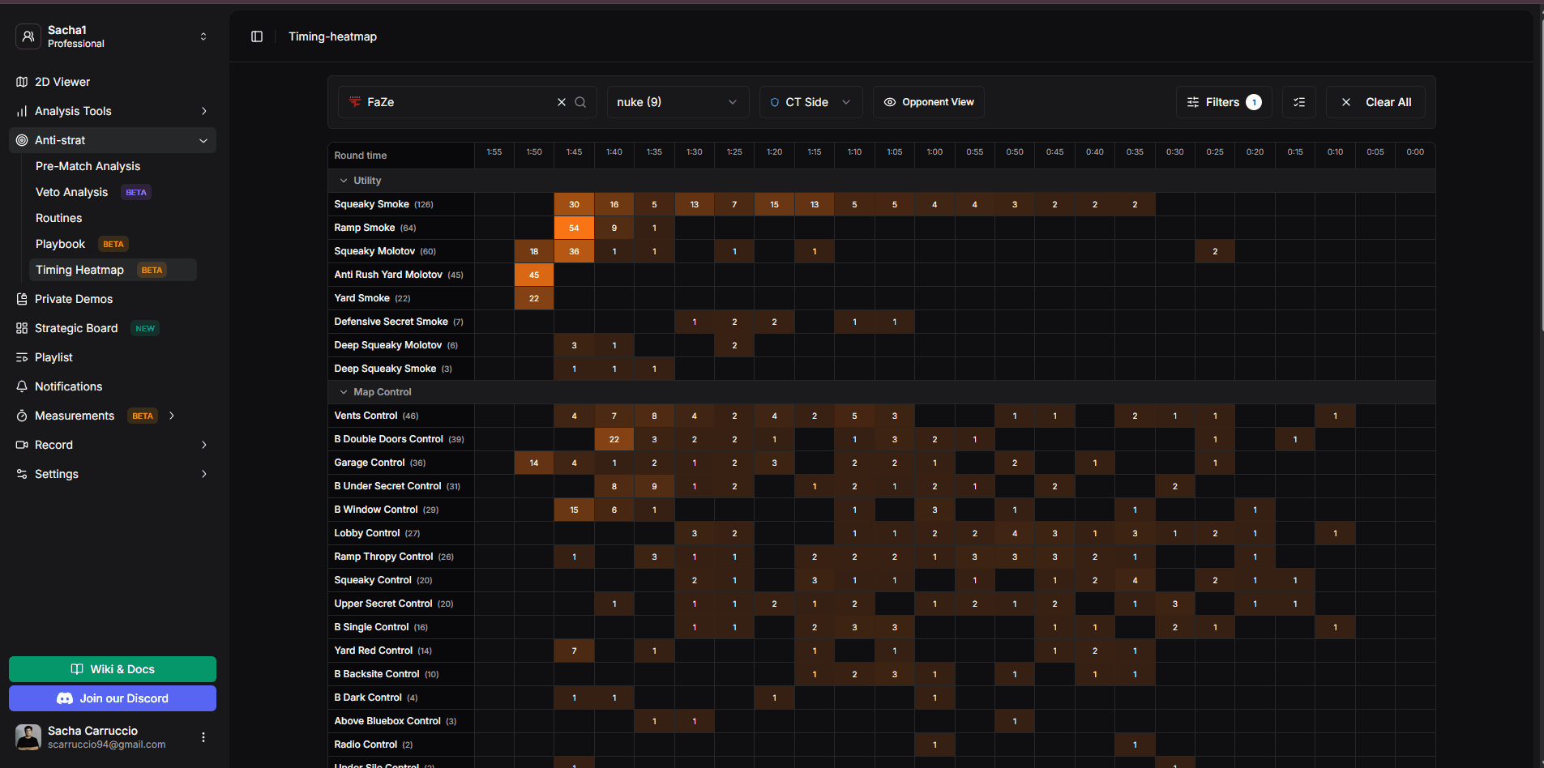
Task: Click the Strategic Board grid icon
Action: pyautogui.click(x=21, y=328)
